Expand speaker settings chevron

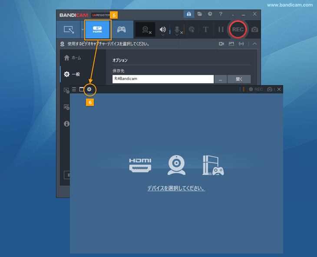click(163, 35)
